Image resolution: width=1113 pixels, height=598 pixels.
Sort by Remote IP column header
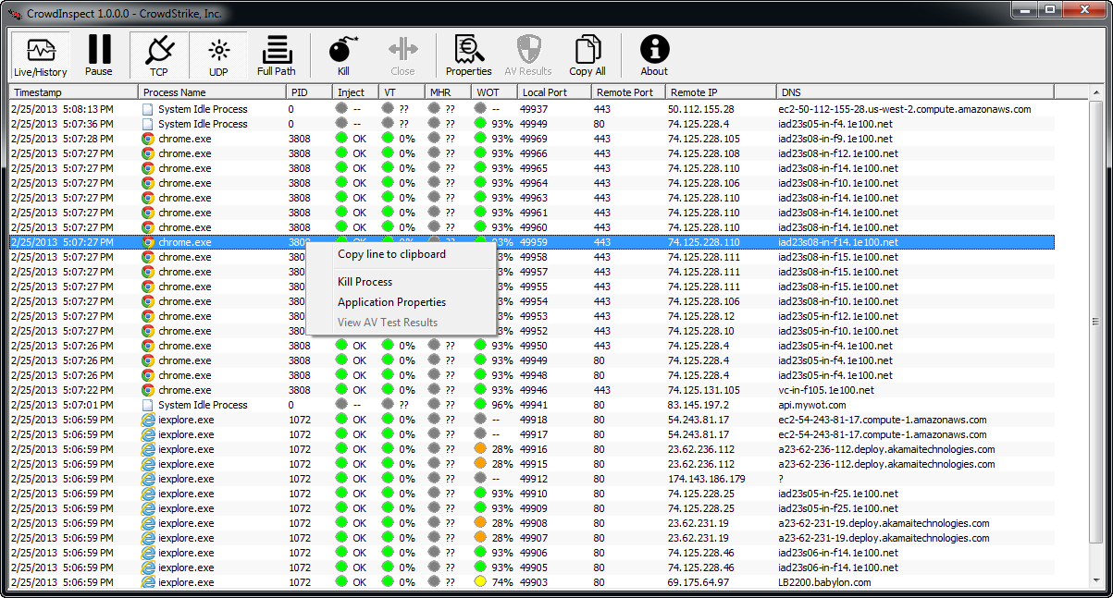click(x=720, y=92)
